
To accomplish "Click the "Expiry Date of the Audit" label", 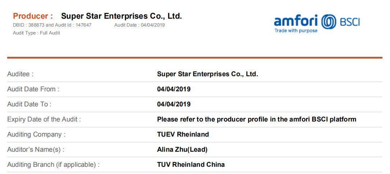I will click(x=44, y=119).
